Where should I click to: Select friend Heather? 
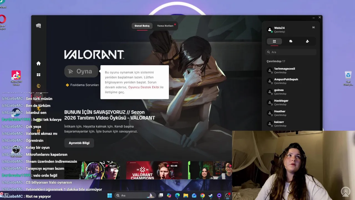pos(291,113)
